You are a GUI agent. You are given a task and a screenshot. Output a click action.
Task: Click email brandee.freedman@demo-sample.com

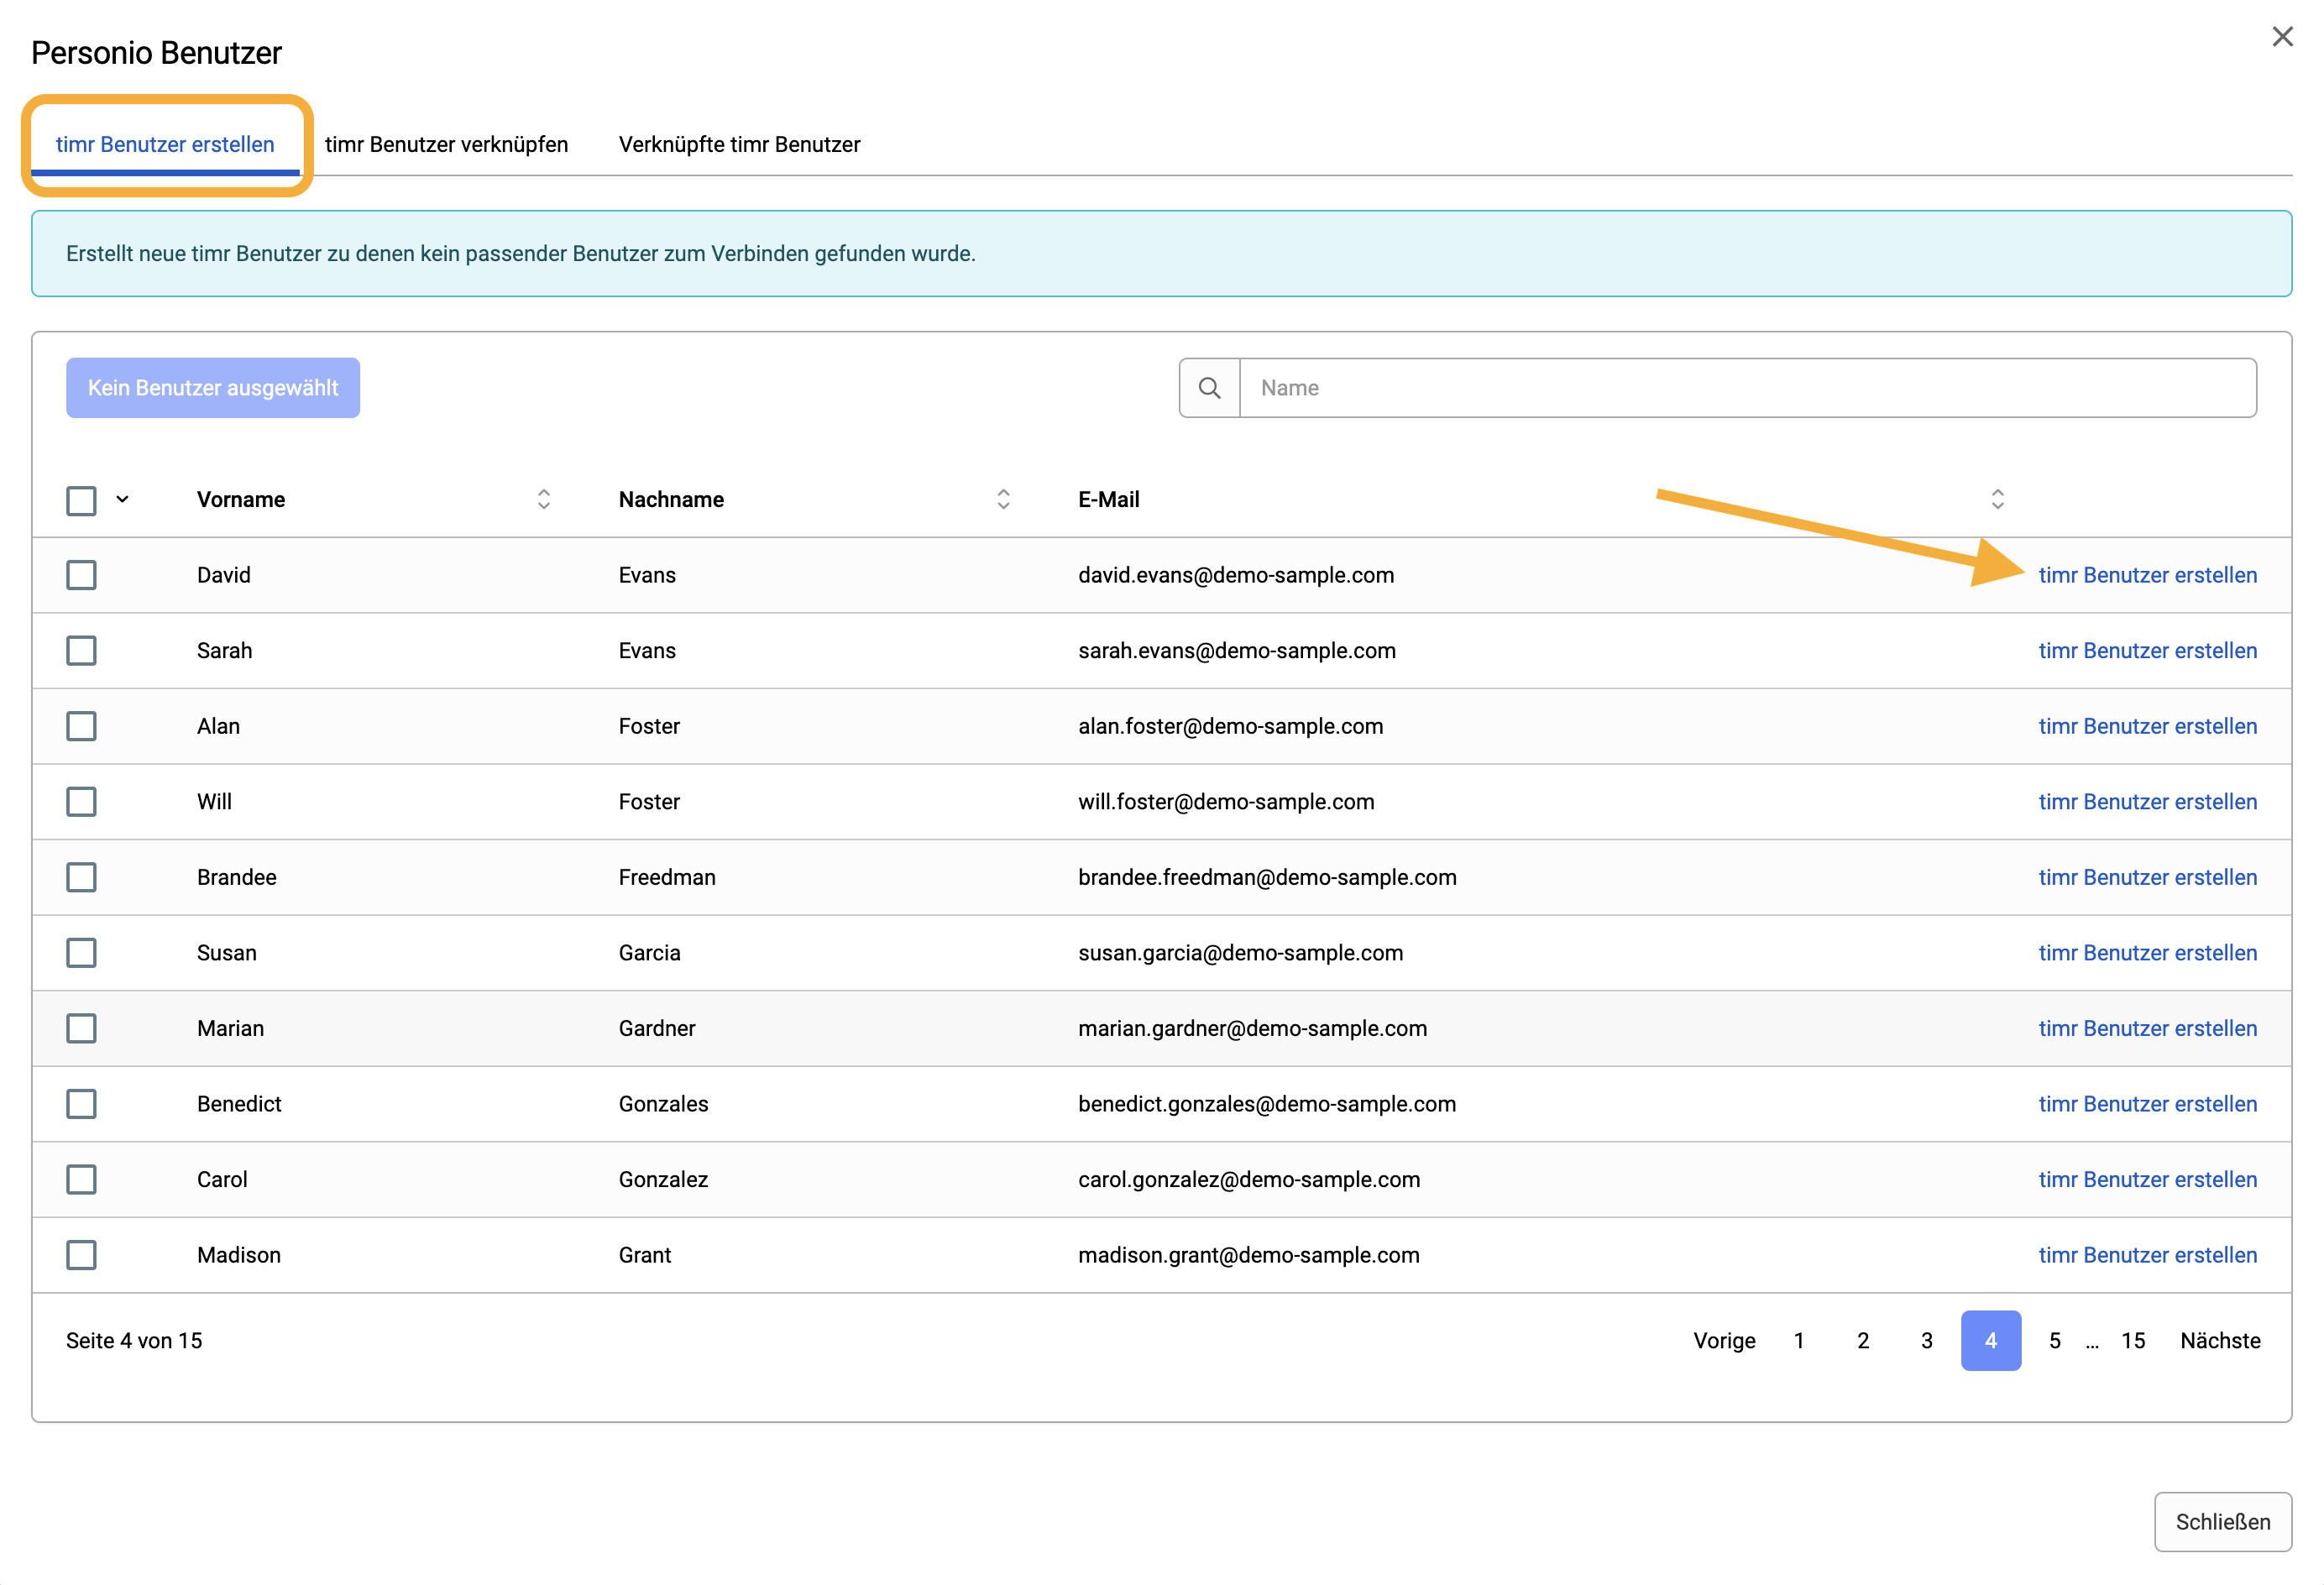(1267, 877)
